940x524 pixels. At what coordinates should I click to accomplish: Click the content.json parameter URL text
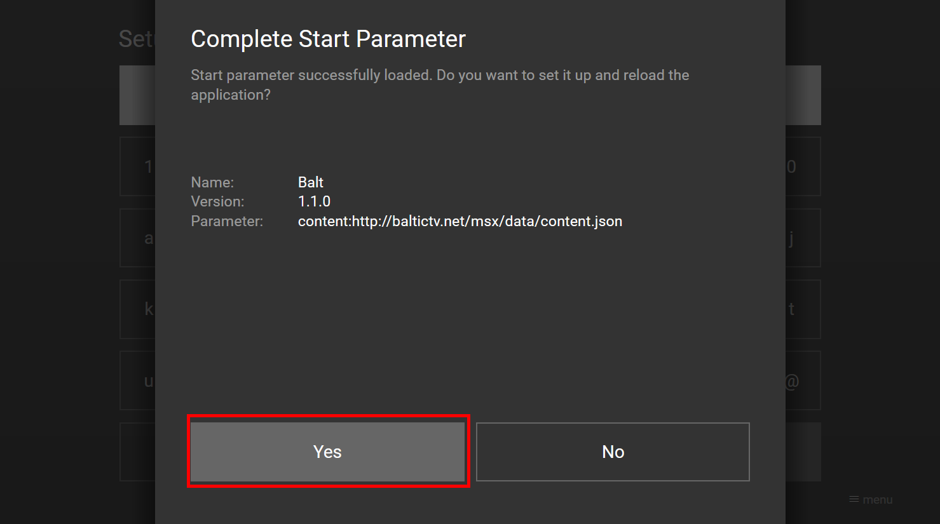(x=460, y=221)
